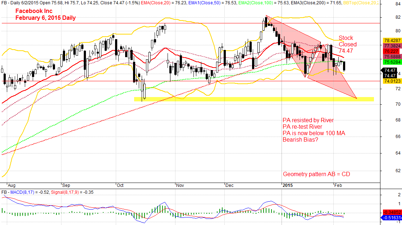
Task: Click the Feb label on time axis
Action: (338, 185)
